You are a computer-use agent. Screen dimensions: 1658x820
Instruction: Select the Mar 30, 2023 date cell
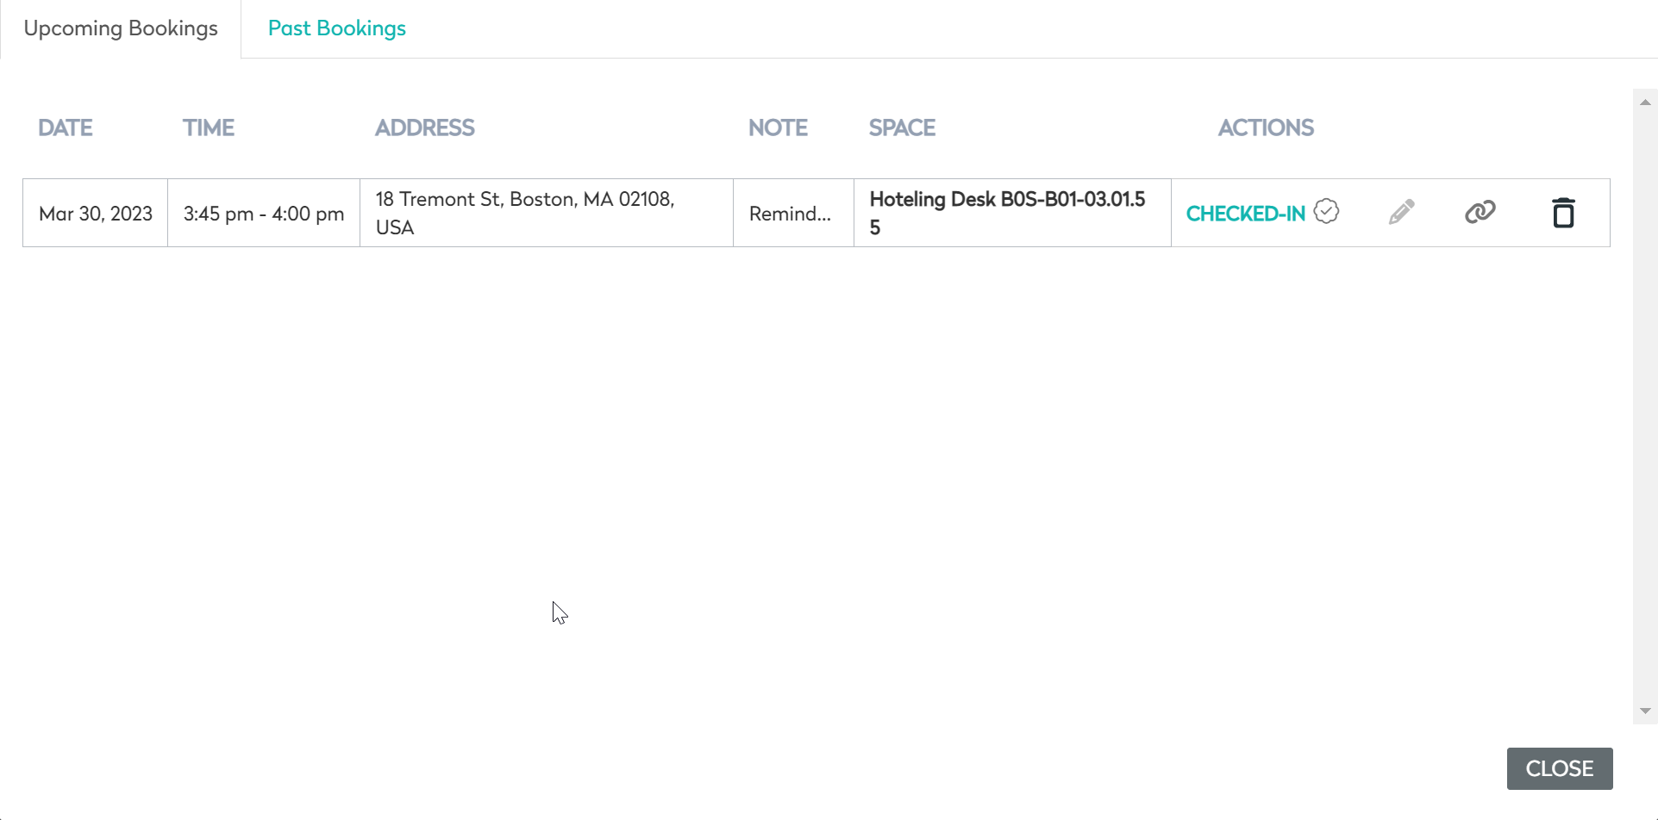point(96,213)
